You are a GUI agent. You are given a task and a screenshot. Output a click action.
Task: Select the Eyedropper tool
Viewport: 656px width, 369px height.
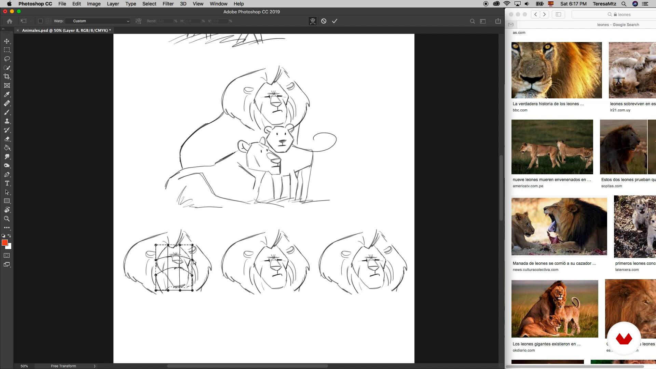point(7,94)
